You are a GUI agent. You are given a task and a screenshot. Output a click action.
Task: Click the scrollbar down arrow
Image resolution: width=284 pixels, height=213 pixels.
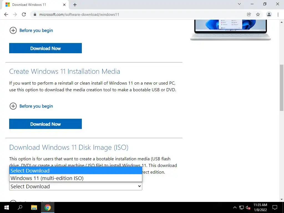[282, 199]
